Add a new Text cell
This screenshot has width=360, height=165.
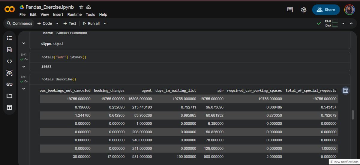(70, 23)
